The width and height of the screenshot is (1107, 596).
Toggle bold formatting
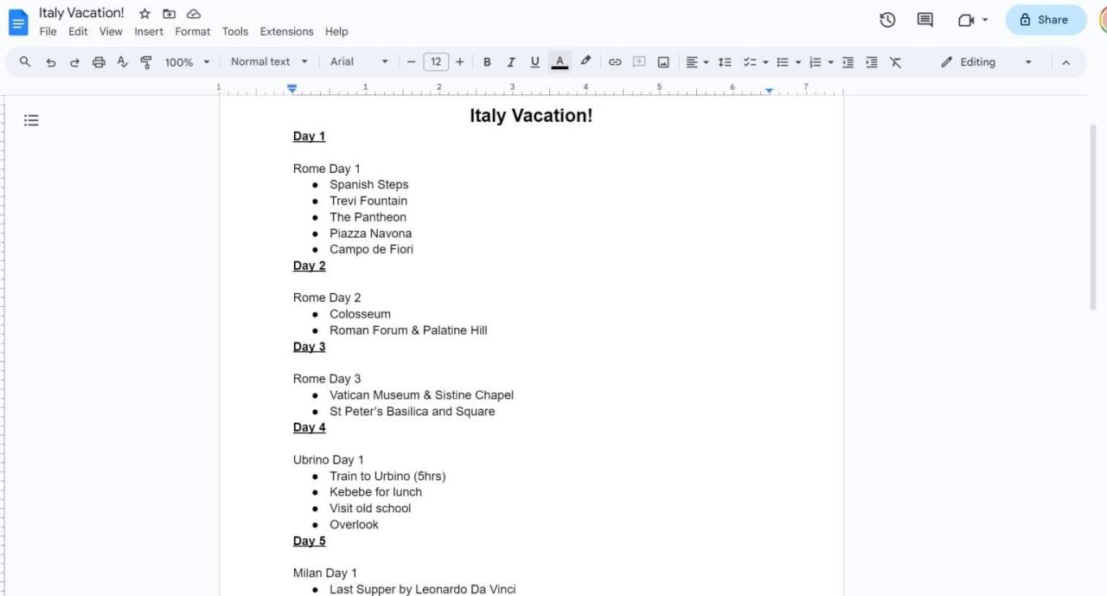click(x=487, y=61)
